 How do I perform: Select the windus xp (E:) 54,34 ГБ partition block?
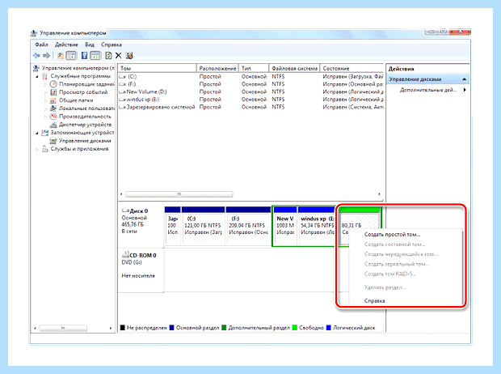(317, 226)
